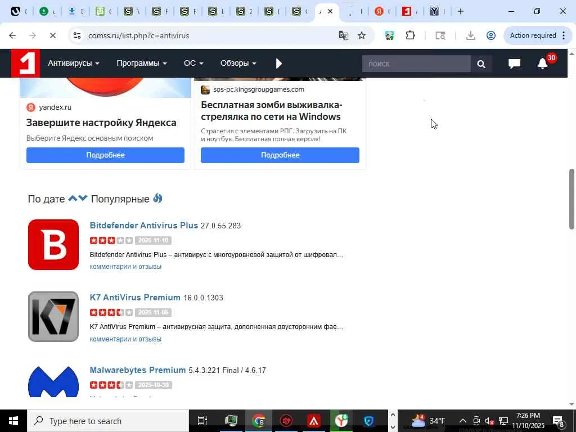This screenshot has width=576, height=432.
Task: Click the K7 AntiVirus logo thumbnail
Action: [53, 317]
